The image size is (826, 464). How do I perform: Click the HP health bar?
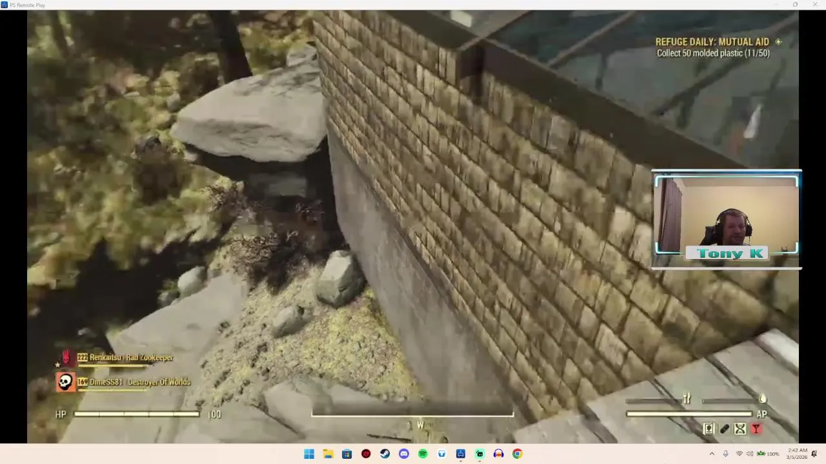tap(137, 414)
